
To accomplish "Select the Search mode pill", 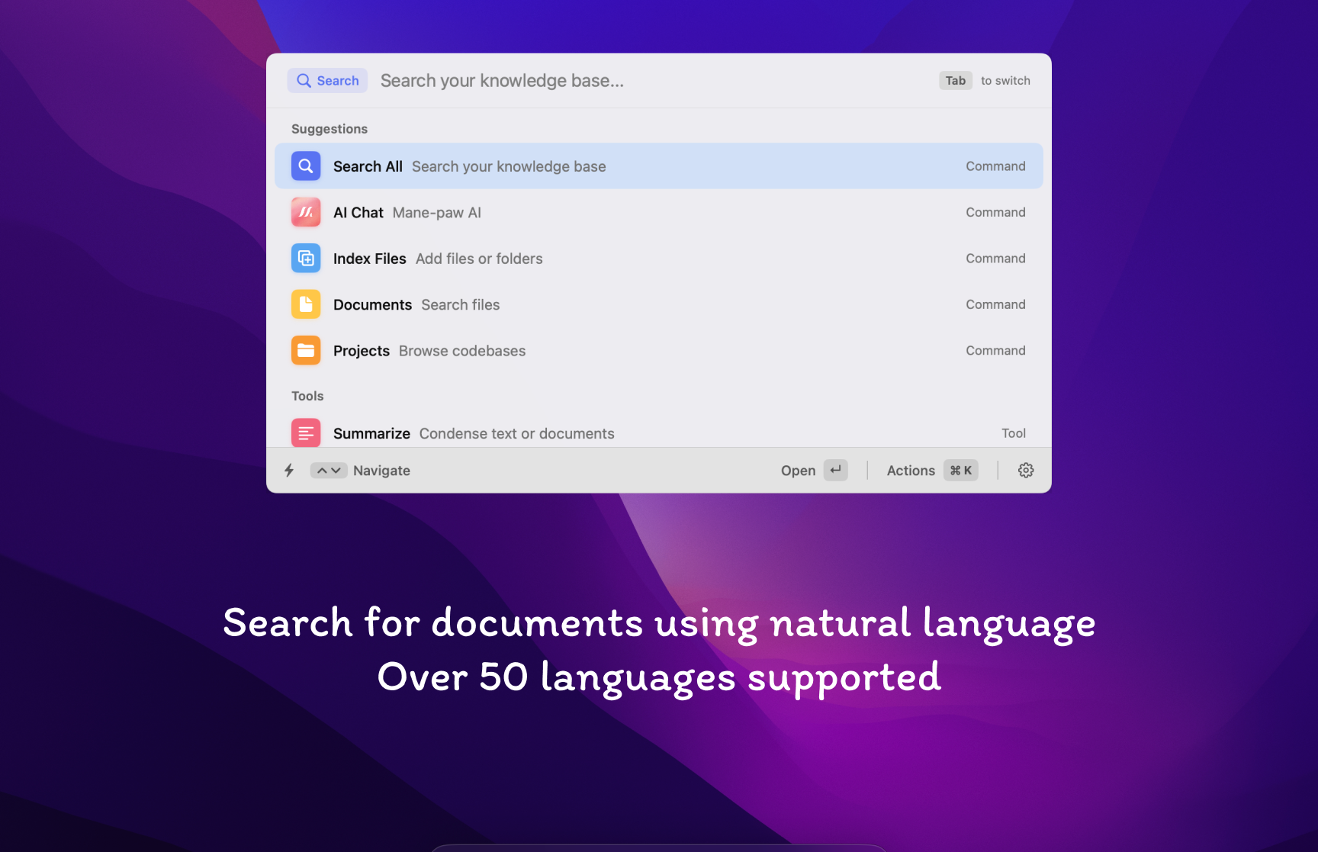I will pos(327,80).
